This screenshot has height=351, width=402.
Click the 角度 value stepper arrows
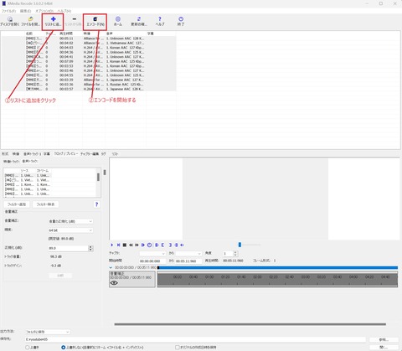coord(235,254)
